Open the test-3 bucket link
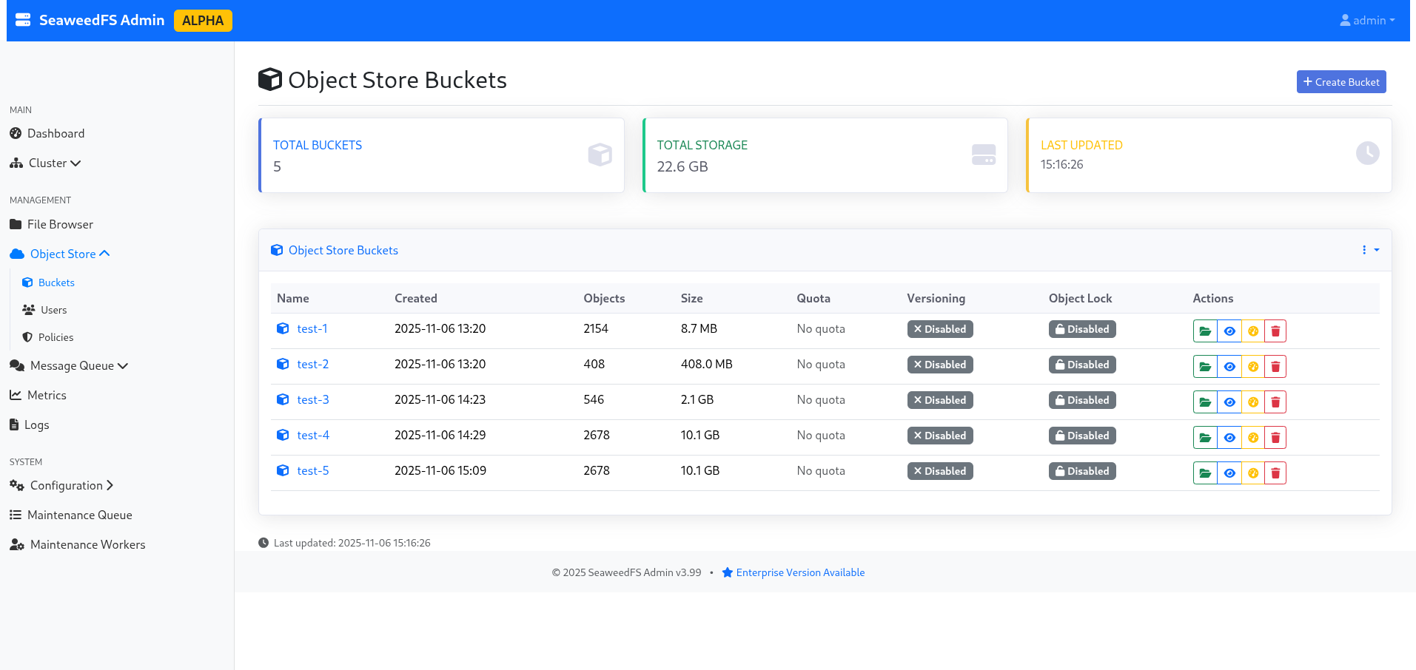The width and height of the screenshot is (1416, 670). [312, 400]
